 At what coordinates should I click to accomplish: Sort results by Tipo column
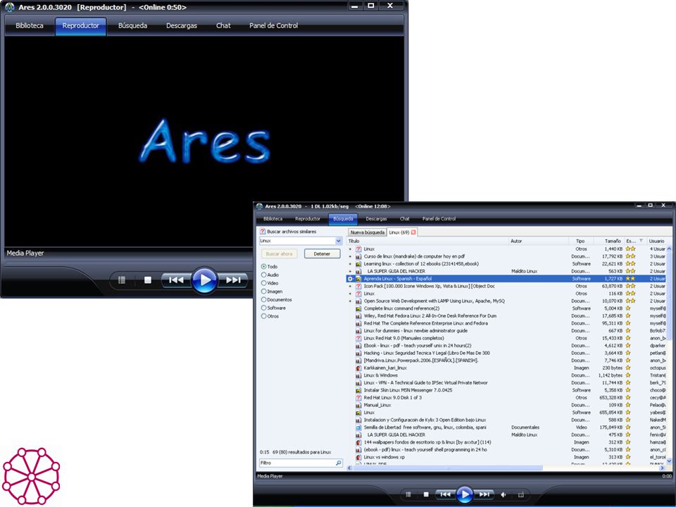[580, 241]
